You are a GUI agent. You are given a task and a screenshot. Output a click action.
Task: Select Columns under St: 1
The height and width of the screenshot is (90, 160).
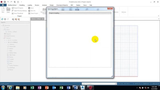point(11,44)
